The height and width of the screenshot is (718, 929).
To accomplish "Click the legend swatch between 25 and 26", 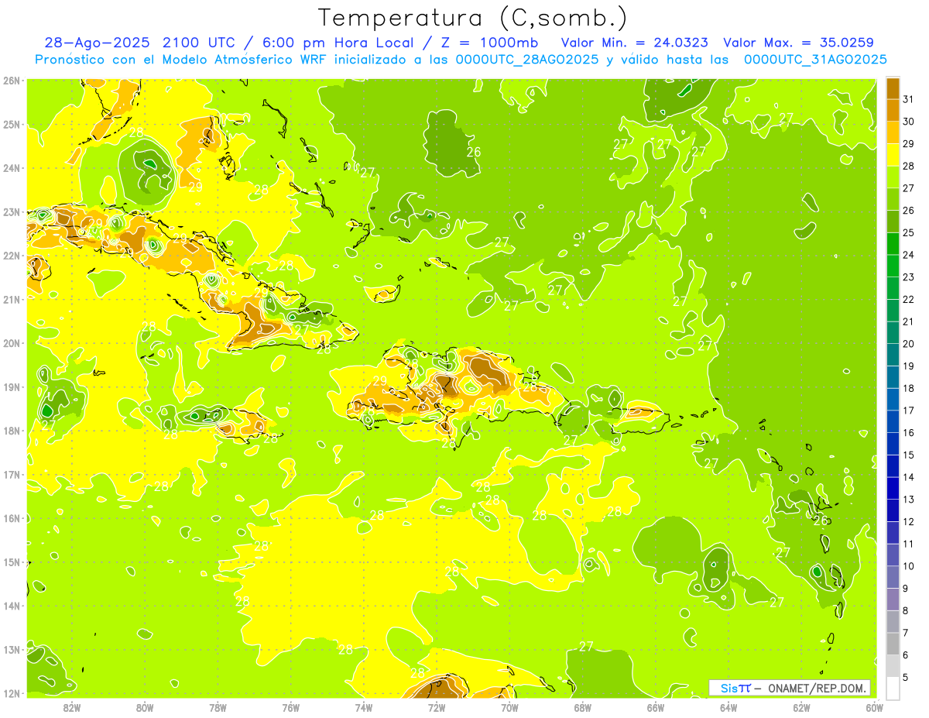I will [x=893, y=222].
